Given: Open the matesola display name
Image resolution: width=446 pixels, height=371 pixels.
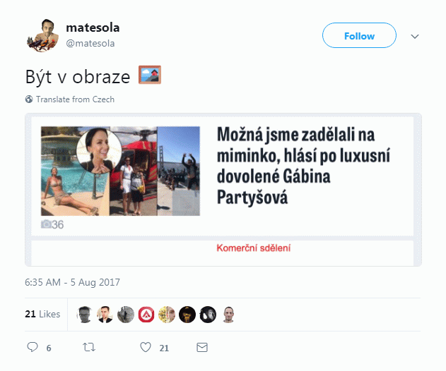Looking at the screenshot, I should click(93, 28).
